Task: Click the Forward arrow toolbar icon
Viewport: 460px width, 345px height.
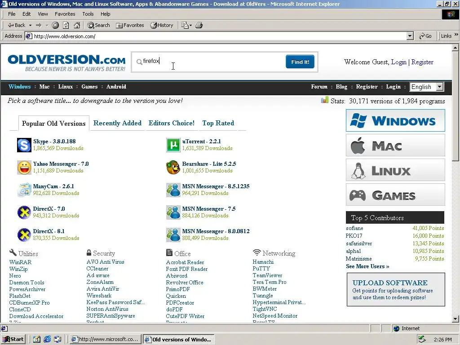Action: click(x=39, y=25)
